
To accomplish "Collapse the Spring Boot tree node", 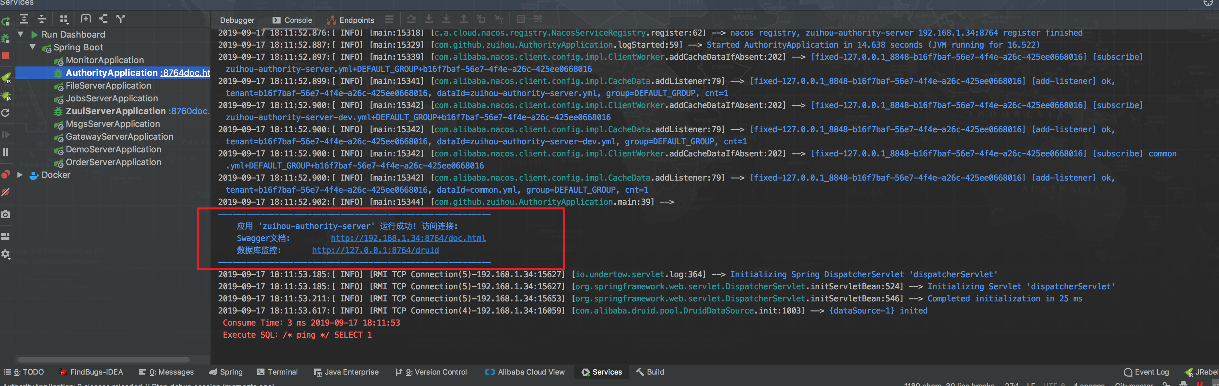I will point(33,47).
